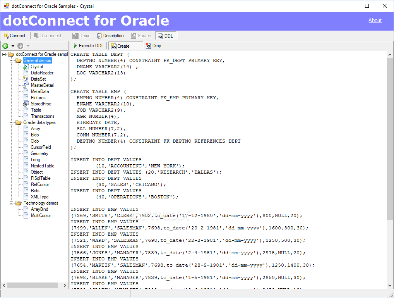Click the Table document icon
This screenshot has height=298, width=394.
[x=26, y=110]
